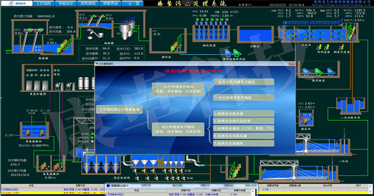Open the 趋势曲线 tab
This screenshot has height=196, width=374.
click(x=88, y=3)
